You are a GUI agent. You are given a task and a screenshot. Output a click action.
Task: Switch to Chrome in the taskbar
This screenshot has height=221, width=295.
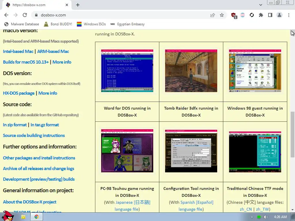coord(37,217)
